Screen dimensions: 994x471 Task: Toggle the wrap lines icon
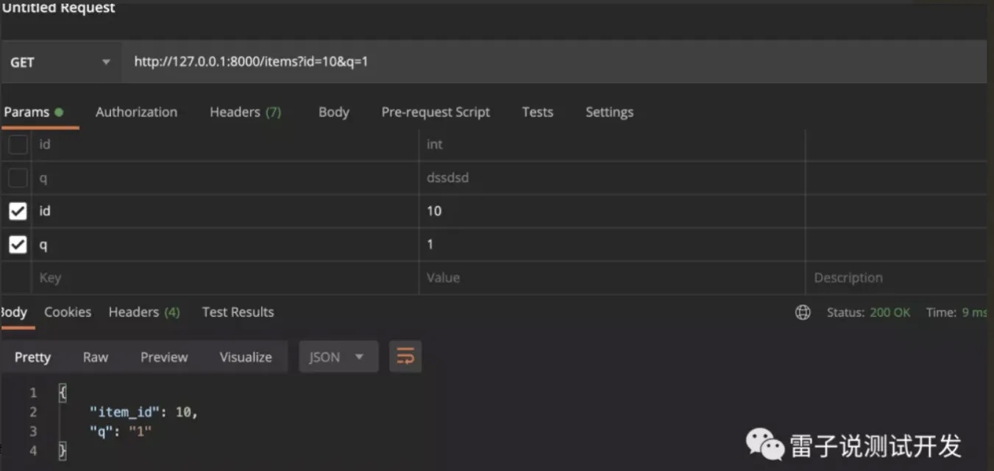click(x=405, y=357)
